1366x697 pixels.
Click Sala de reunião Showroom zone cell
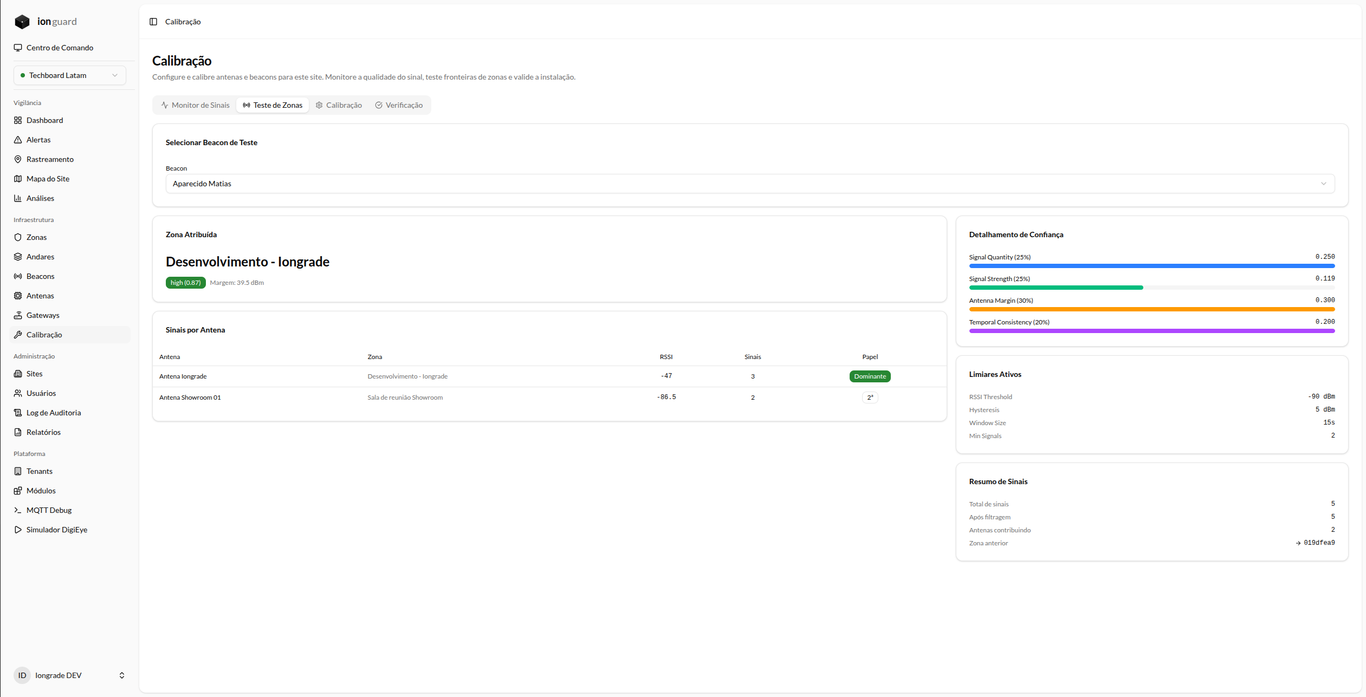[405, 398]
